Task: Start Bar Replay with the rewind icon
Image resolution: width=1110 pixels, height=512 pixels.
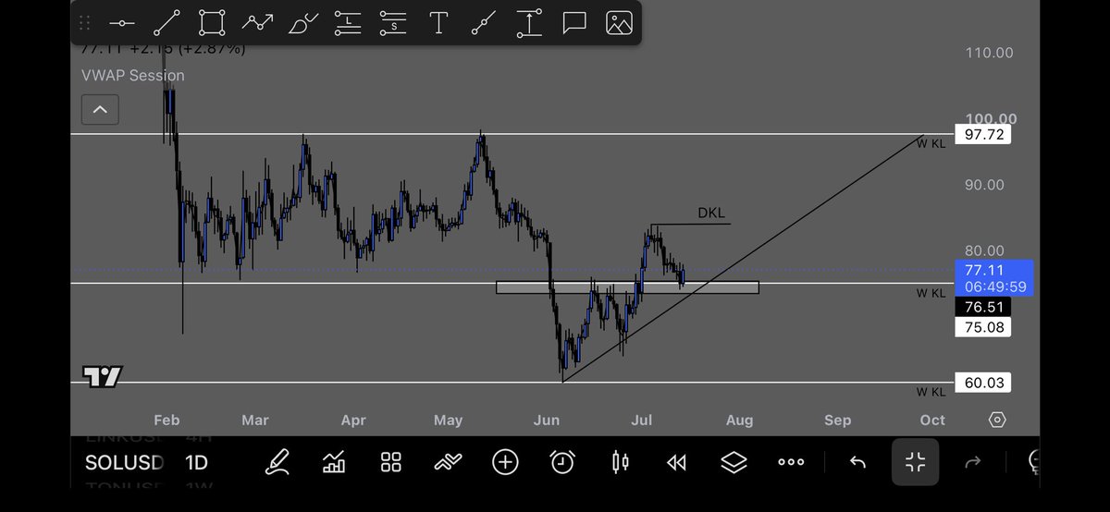Action: coord(677,462)
